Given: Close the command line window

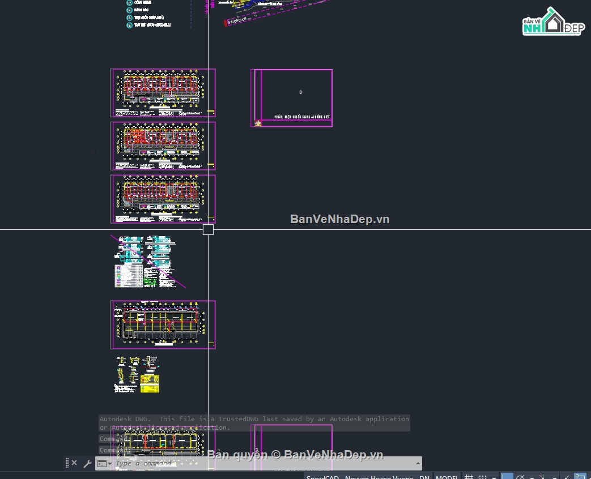Looking at the screenshot, I should coord(74,463).
